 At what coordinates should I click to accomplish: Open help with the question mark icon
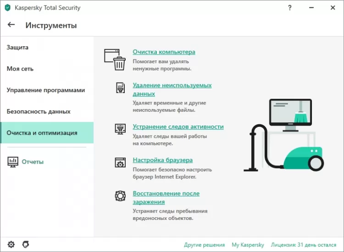point(289,8)
